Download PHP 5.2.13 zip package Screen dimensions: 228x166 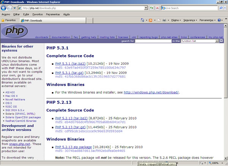point(73,147)
